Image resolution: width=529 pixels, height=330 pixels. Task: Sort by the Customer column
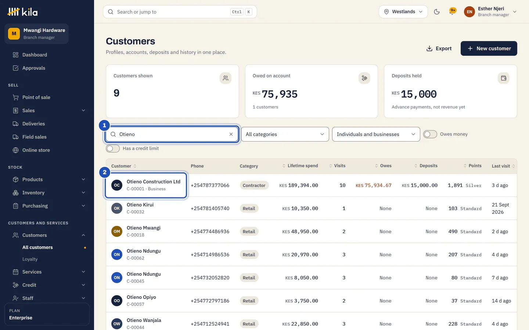124,166
